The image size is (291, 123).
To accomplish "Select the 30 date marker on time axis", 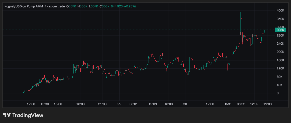I will 185,104.
